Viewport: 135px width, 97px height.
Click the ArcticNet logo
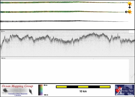tap(125, 90)
